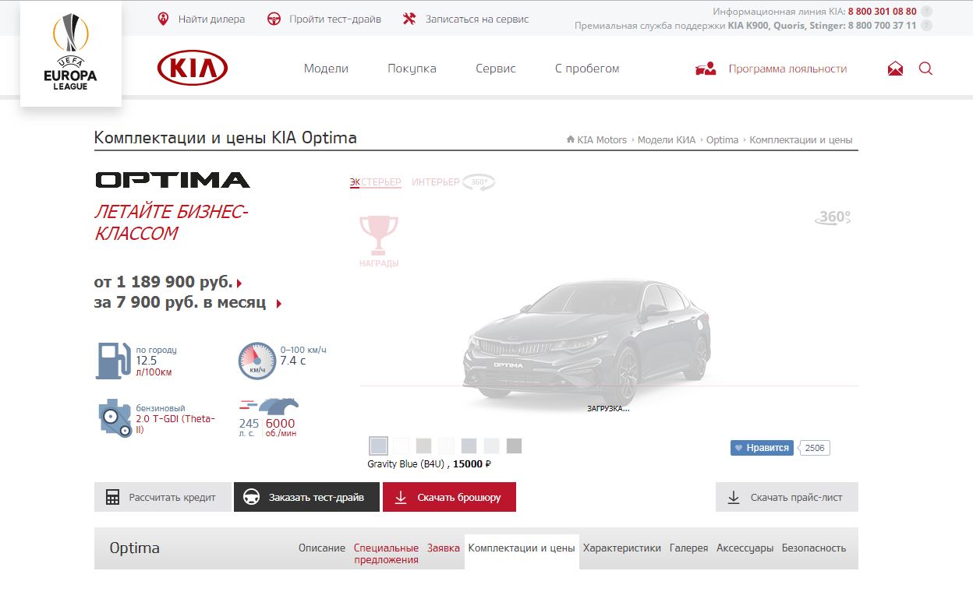The image size is (973, 599).
Task: Click the test-drive steering wheel icon in top bar
Action: 274,19
